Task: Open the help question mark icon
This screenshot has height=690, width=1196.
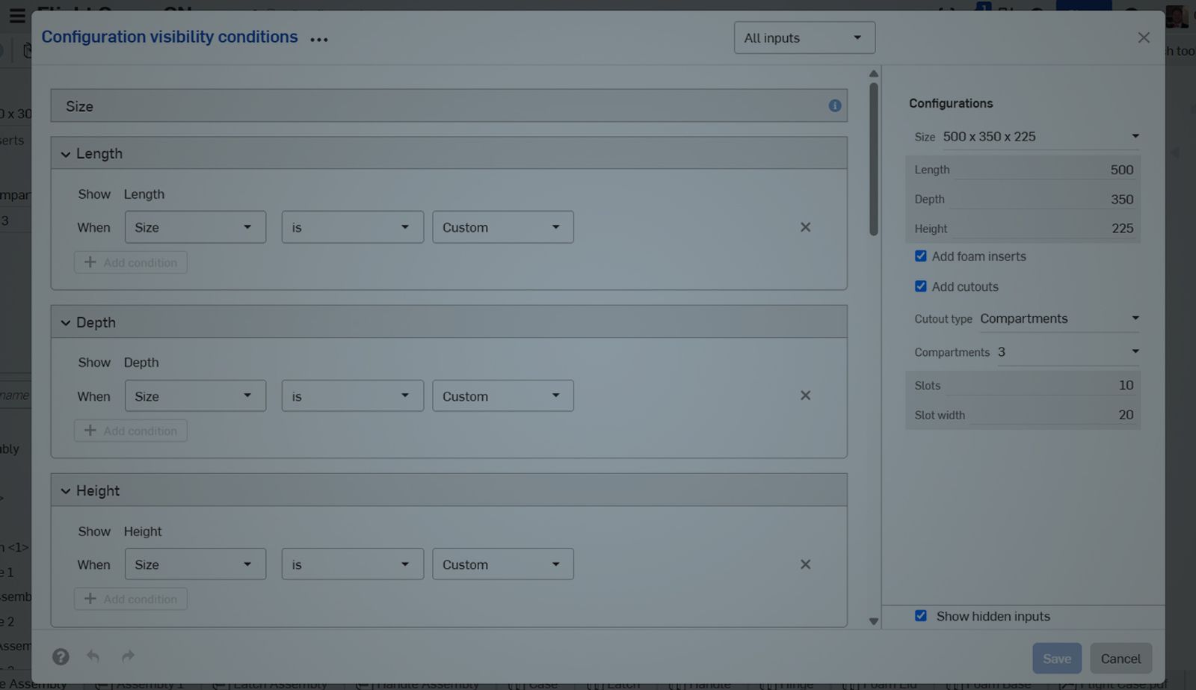Action: click(61, 656)
